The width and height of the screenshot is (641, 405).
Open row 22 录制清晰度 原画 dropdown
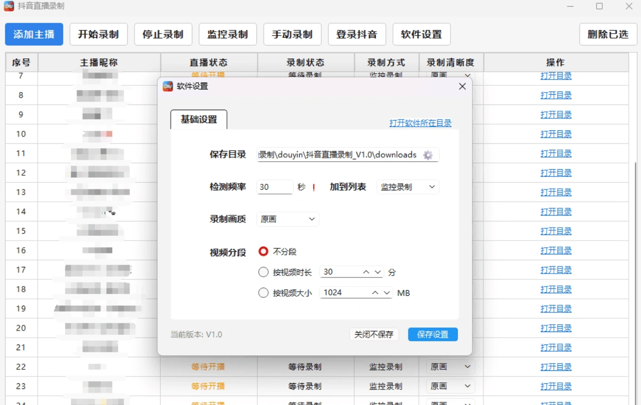coord(450,367)
